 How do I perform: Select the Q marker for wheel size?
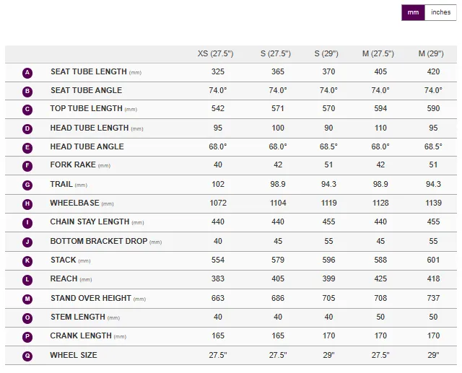tap(27, 356)
